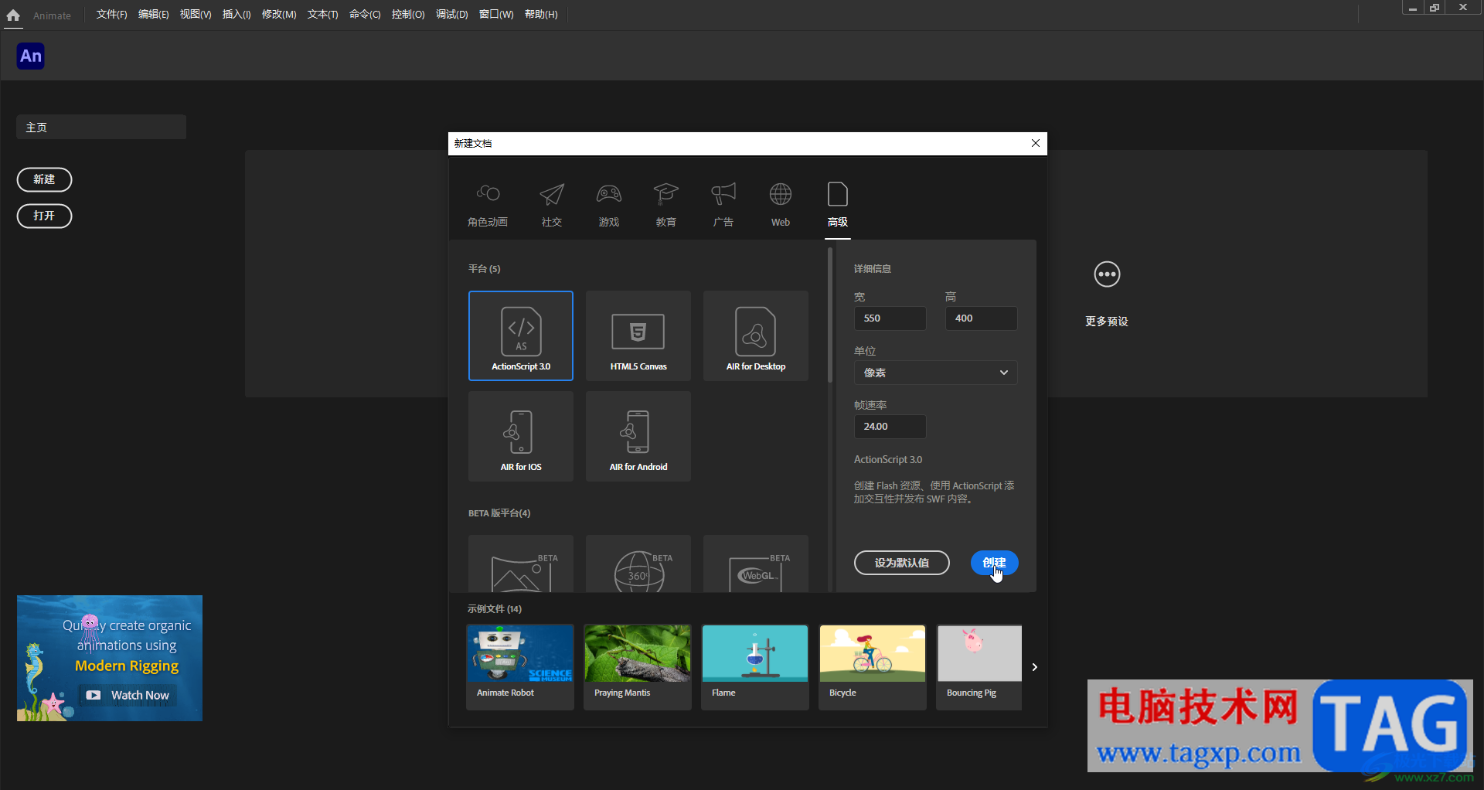Image resolution: width=1484 pixels, height=790 pixels.
Task: Click the 更多预设 label
Action: (1107, 322)
